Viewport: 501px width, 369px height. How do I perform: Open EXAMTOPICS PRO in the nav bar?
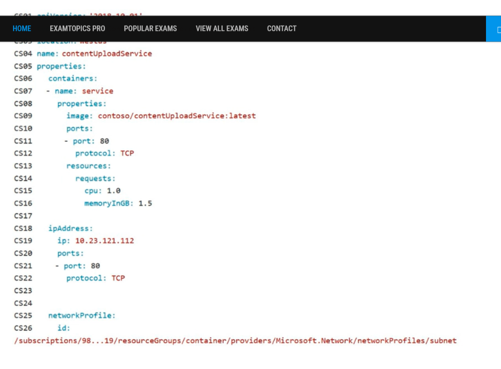pos(77,29)
